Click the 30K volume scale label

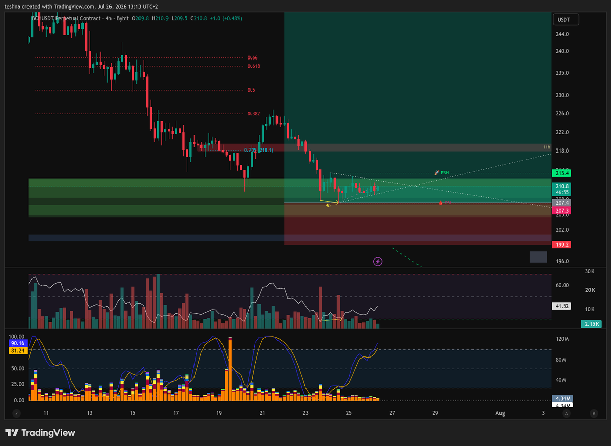590,271
